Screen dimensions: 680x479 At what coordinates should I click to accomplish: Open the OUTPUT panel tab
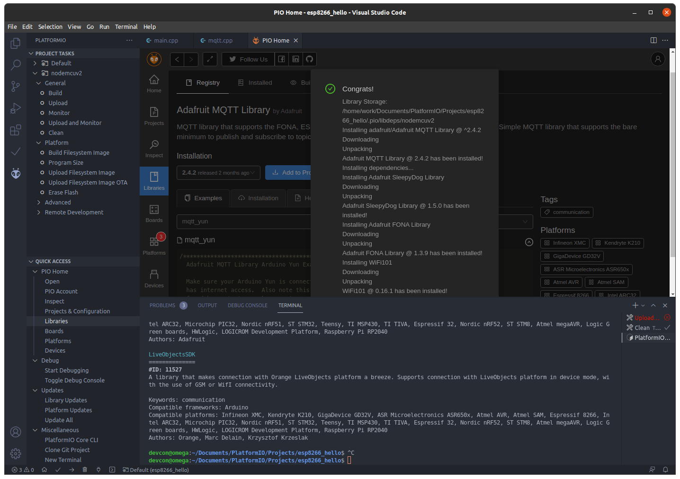coord(207,306)
